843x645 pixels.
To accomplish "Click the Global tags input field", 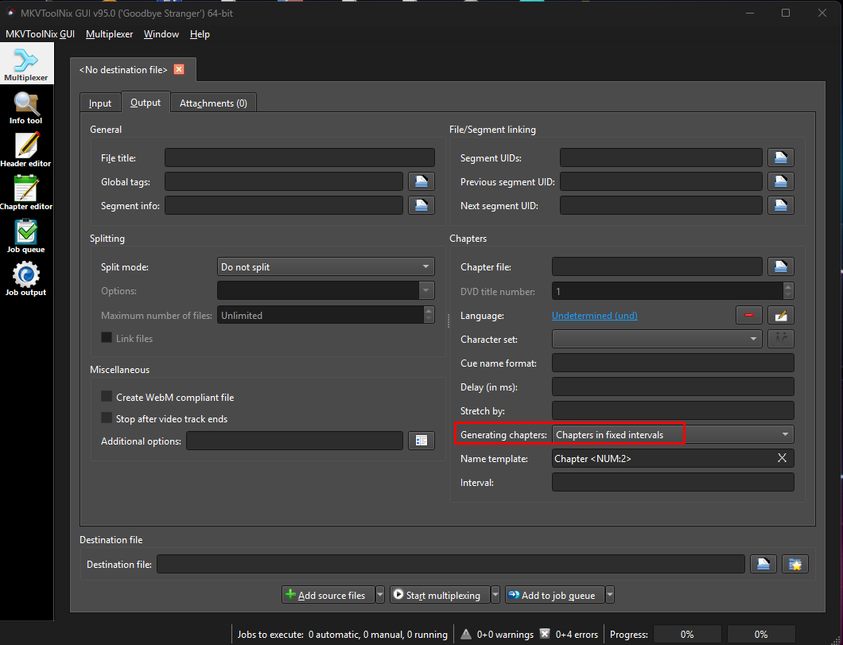I will point(284,181).
